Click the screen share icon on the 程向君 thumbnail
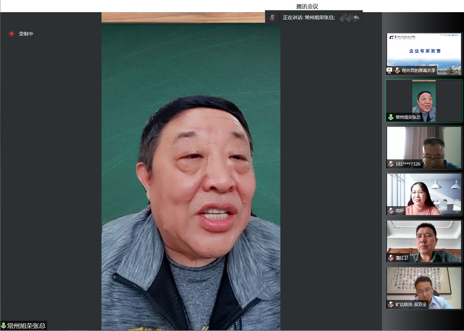The height and width of the screenshot is (331, 464). click(x=390, y=70)
